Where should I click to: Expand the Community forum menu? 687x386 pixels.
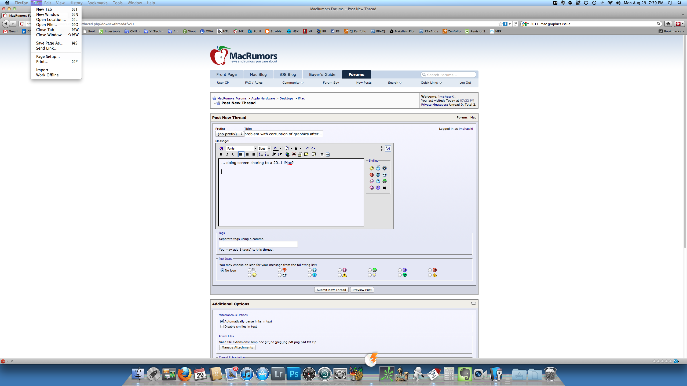point(293,83)
